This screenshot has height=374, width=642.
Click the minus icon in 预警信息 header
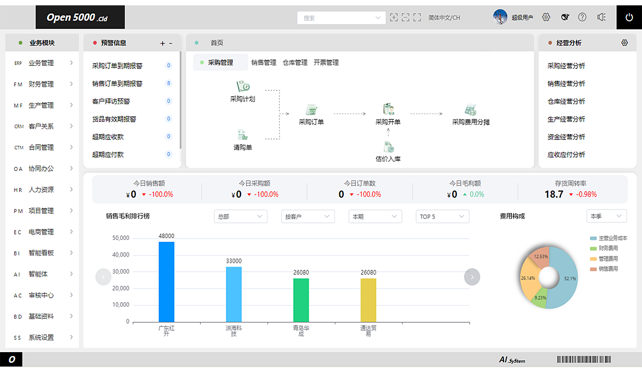point(171,43)
